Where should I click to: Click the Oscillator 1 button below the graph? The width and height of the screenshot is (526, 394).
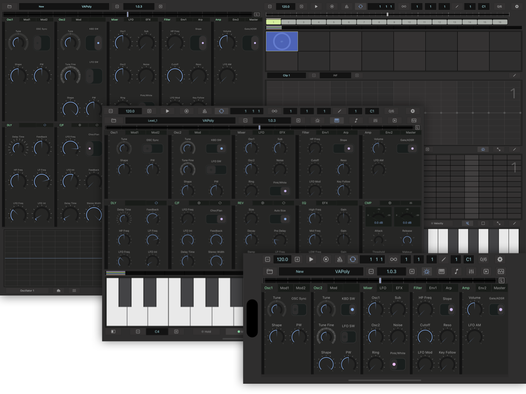pyautogui.click(x=27, y=290)
